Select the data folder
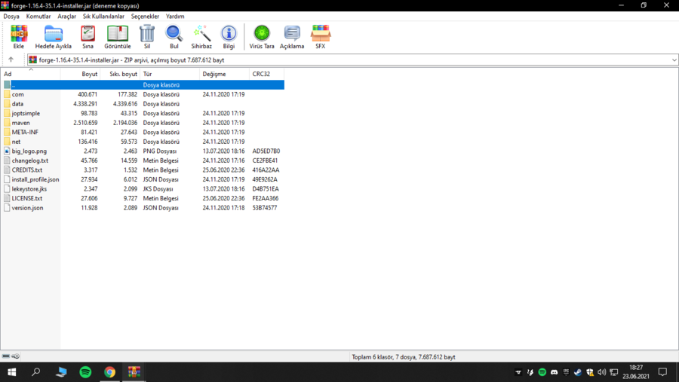This screenshot has height=382, width=679. tap(17, 104)
